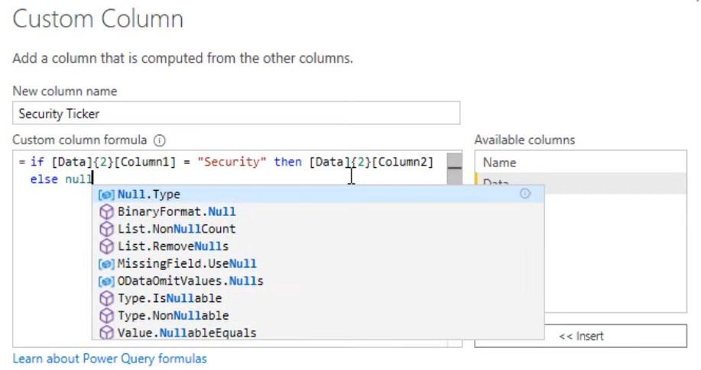
Task: Select Null.Type from autocomplete list
Action: point(318,194)
